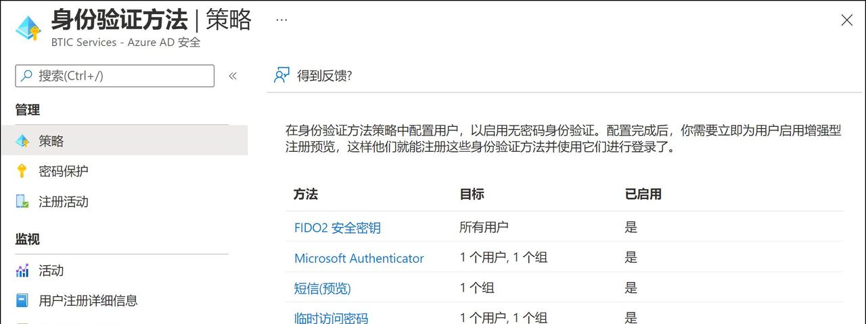Click the 密码保护 key icon

(x=23, y=171)
